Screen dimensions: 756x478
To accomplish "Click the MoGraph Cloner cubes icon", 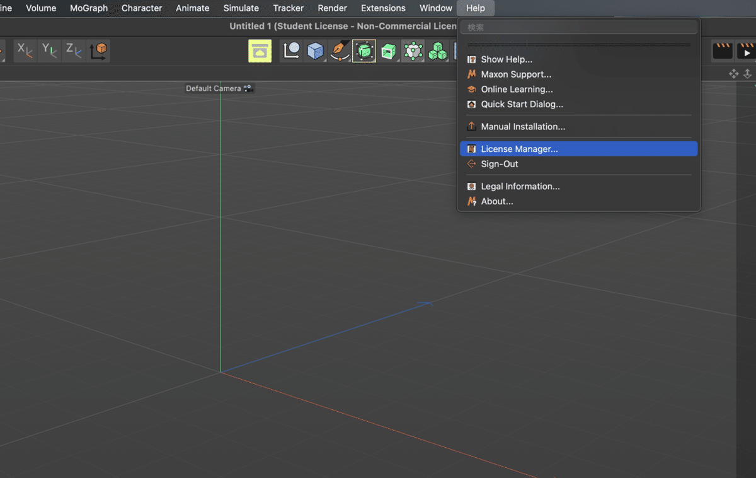I will click(437, 51).
